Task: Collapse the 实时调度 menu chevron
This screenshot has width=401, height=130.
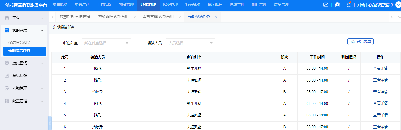Action: (x=42, y=30)
